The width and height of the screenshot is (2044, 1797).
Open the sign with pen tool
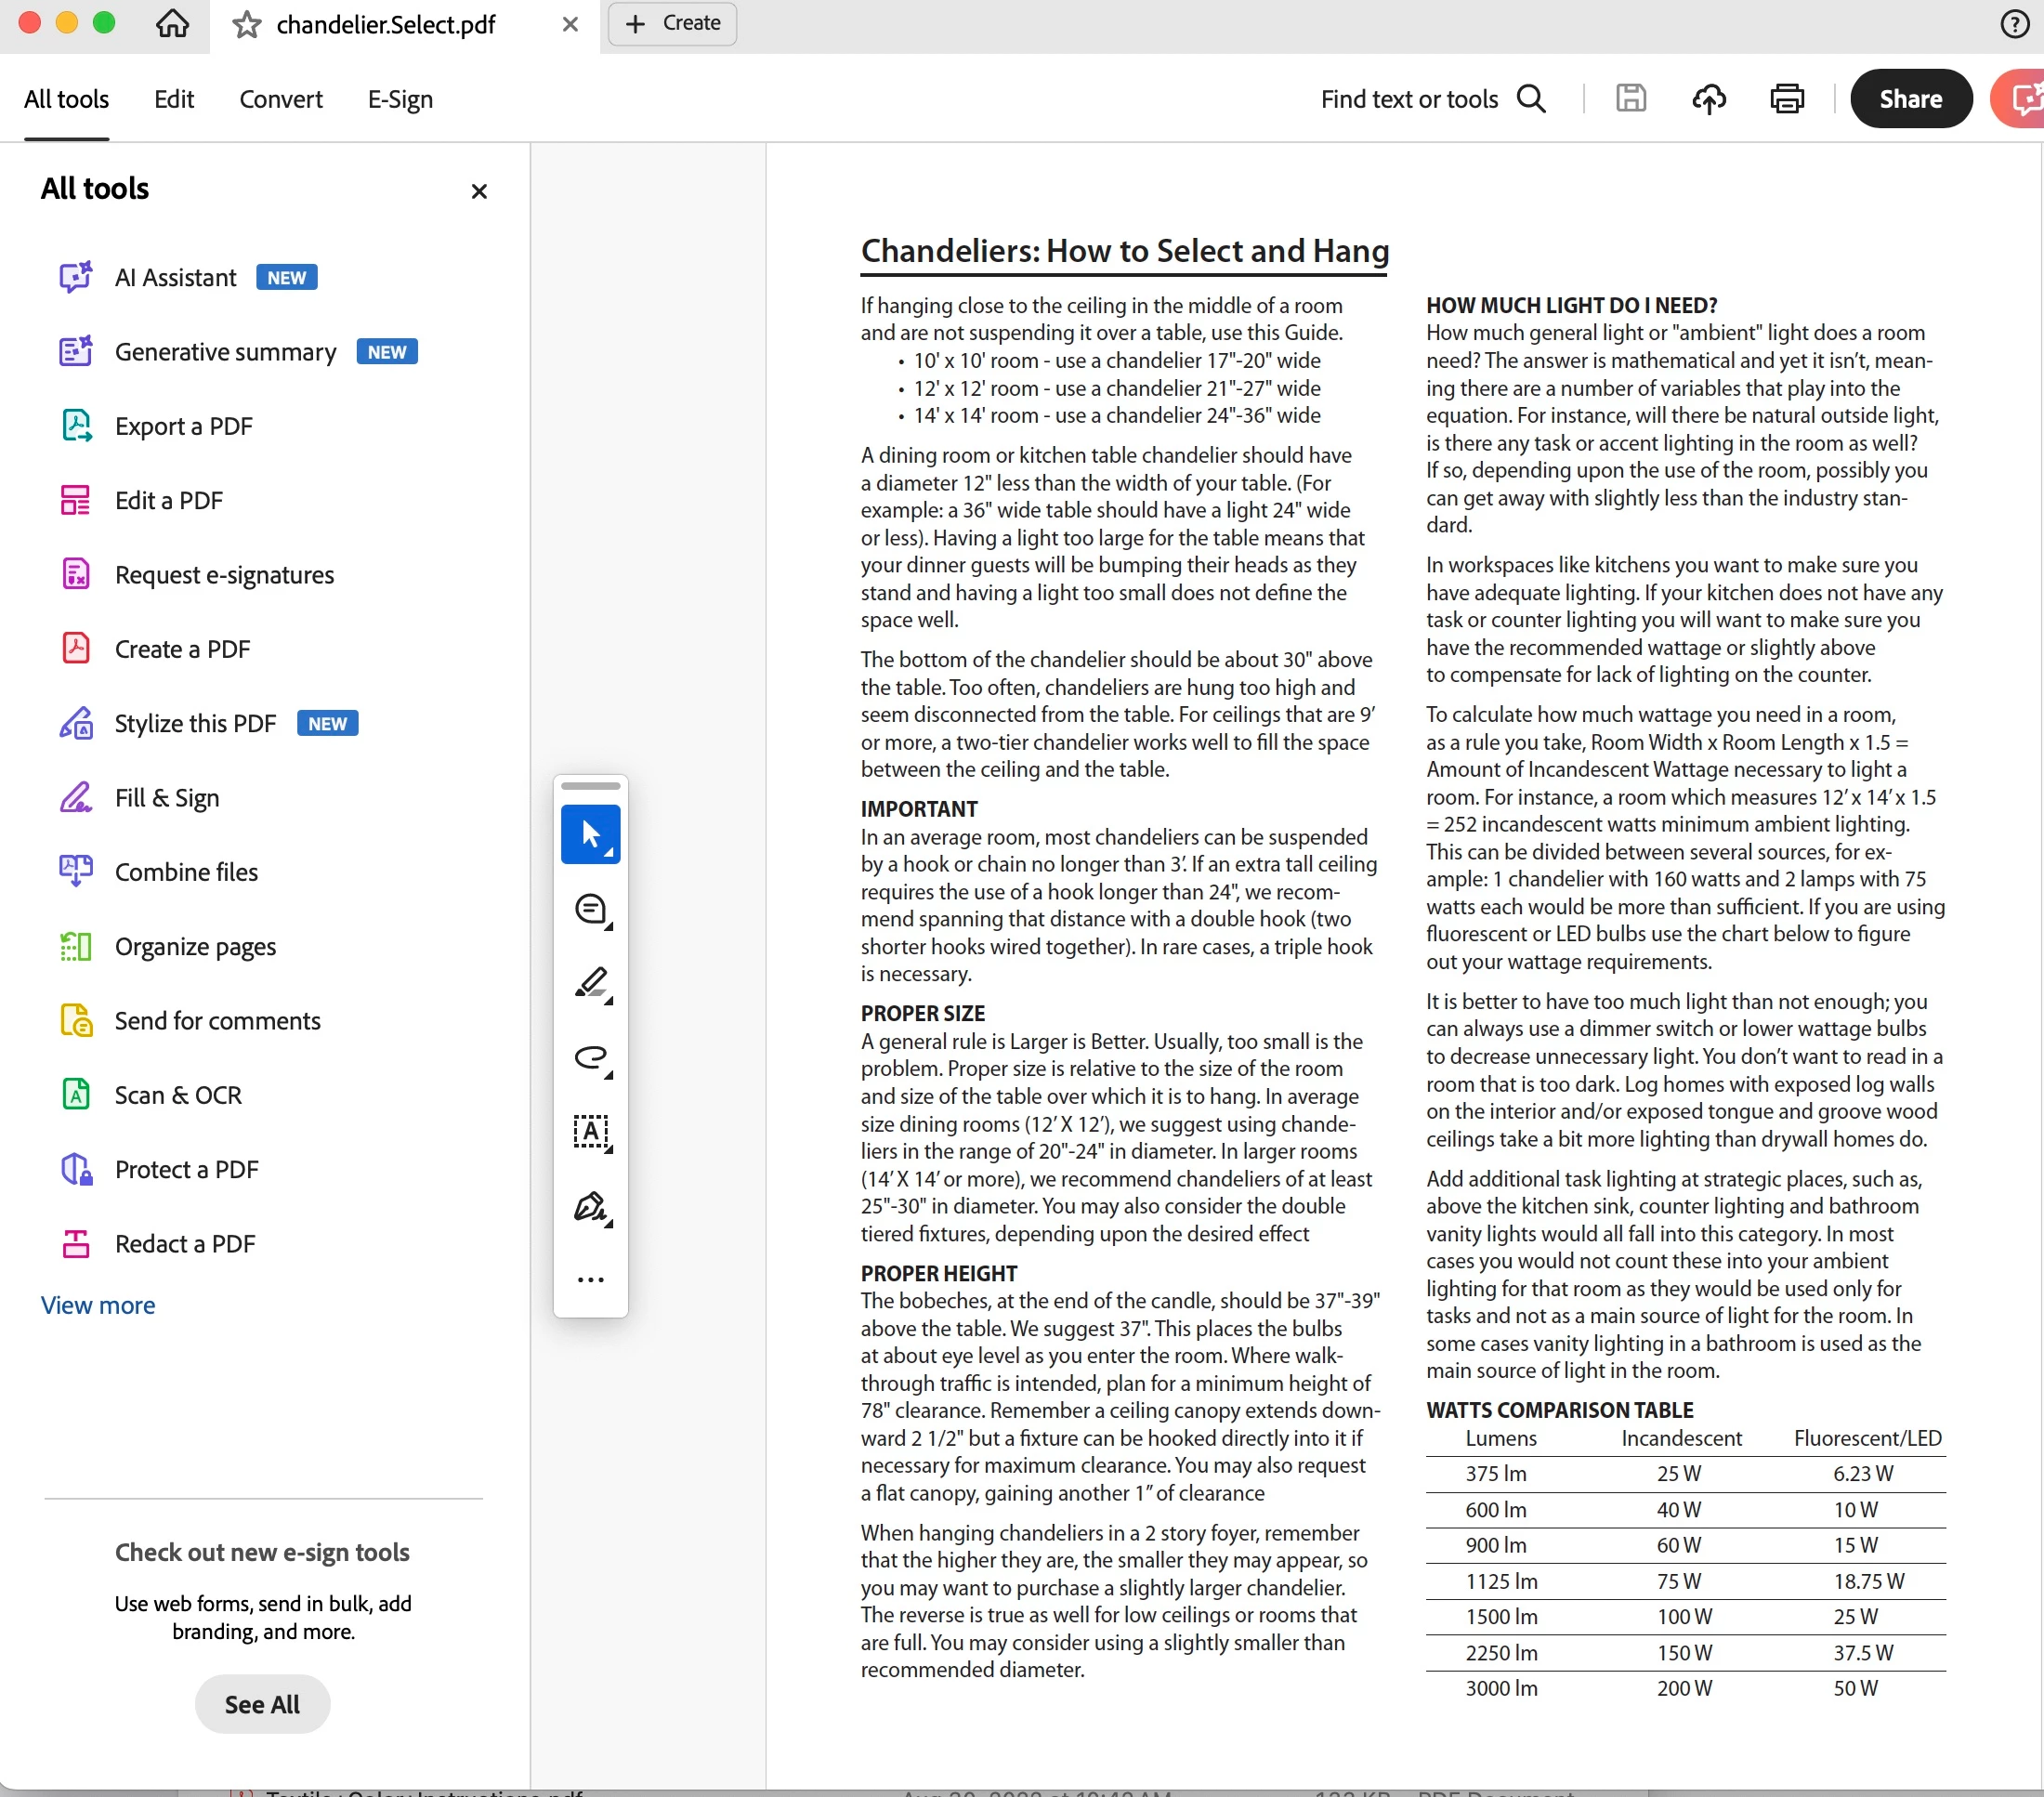(590, 1207)
